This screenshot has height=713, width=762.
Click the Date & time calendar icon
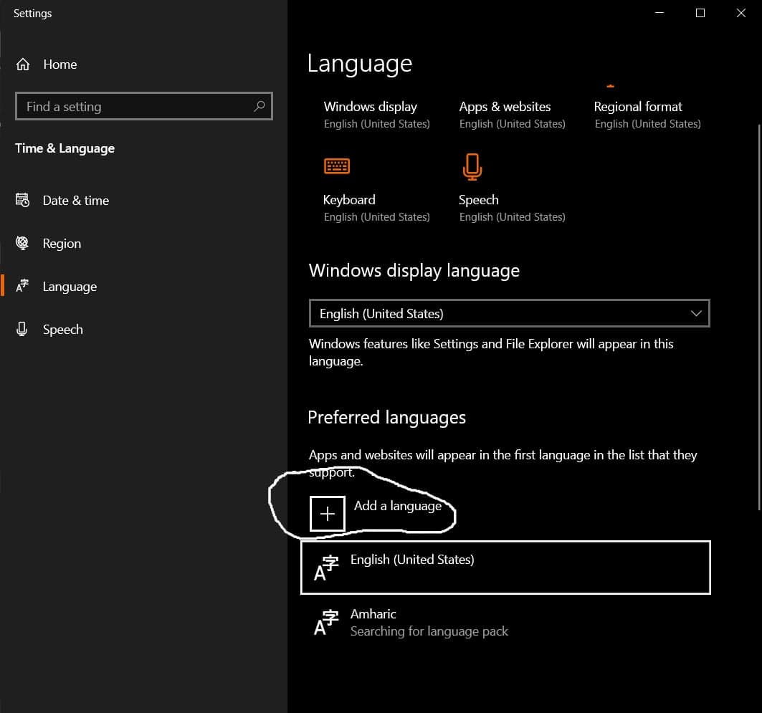point(22,200)
